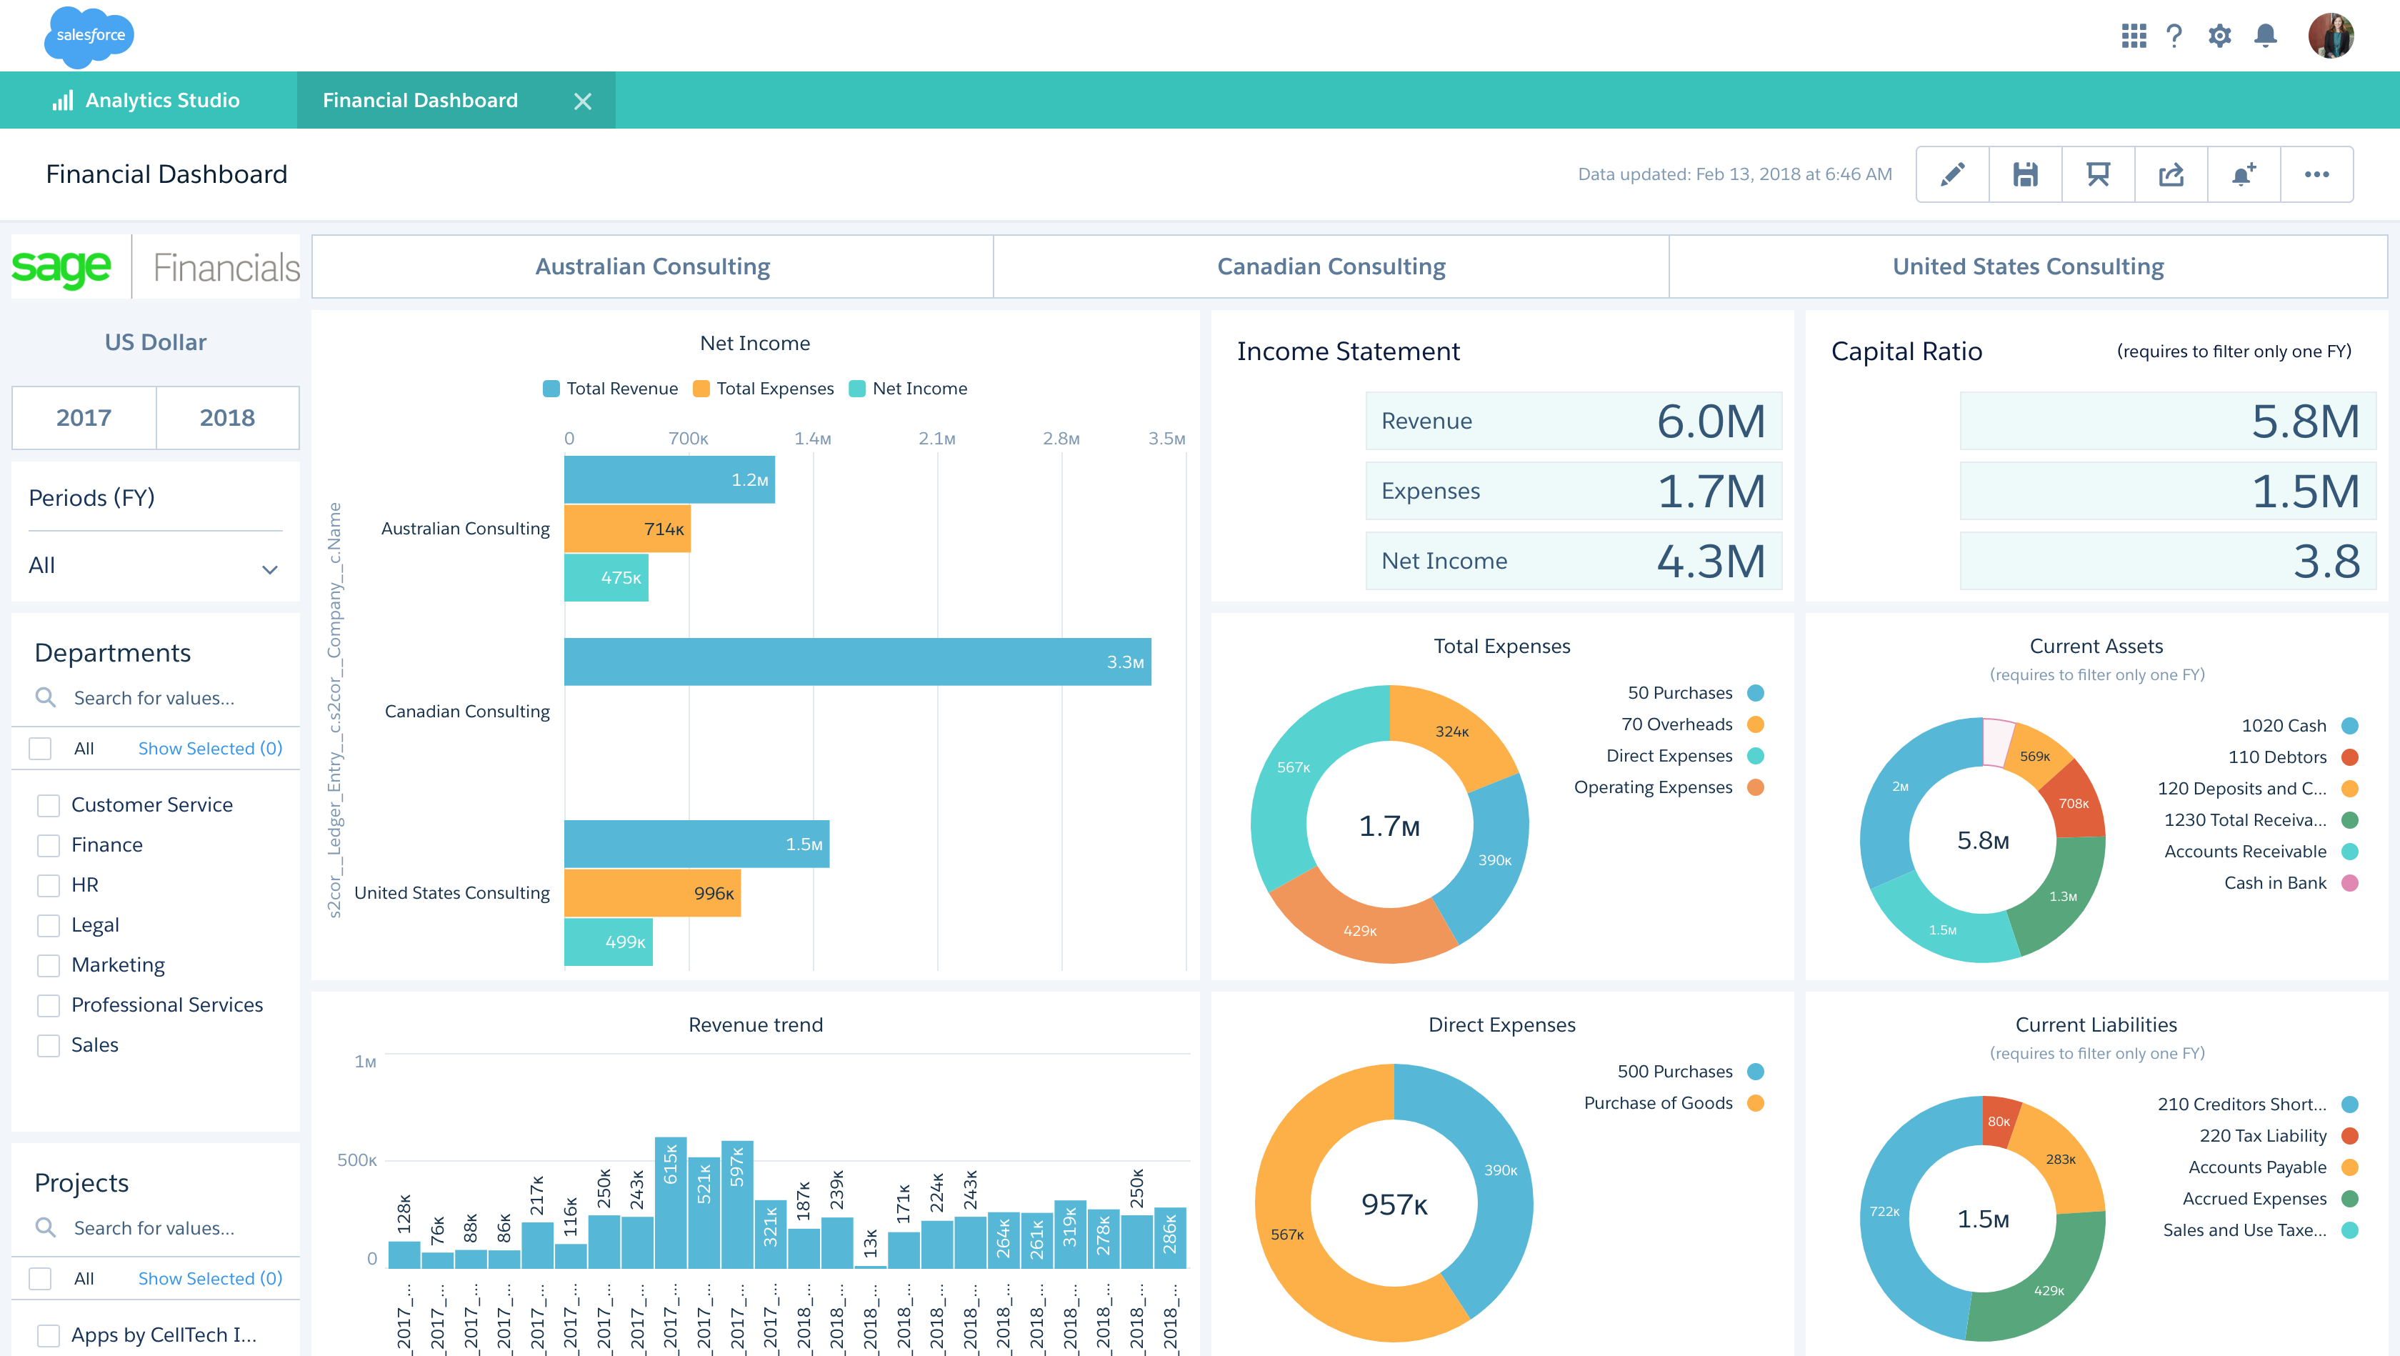The height and width of the screenshot is (1356, 2400).
Task: Filter by the 2018 year button
Action: [x=227, y=417]
